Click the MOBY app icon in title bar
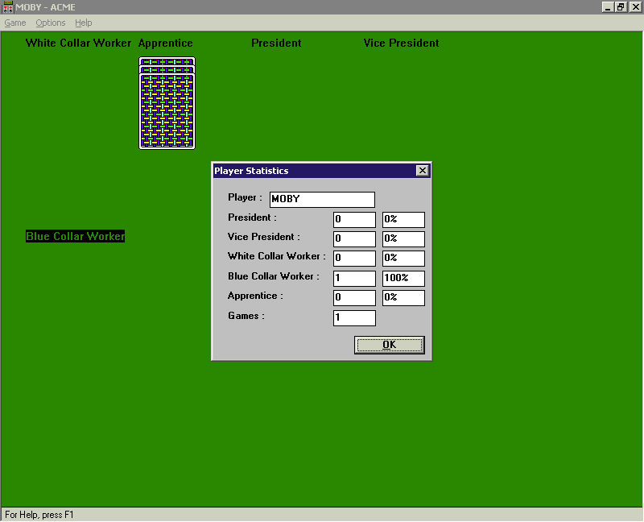Image resolution: width=644 pixels, height=522 pixels. [8, 7]
